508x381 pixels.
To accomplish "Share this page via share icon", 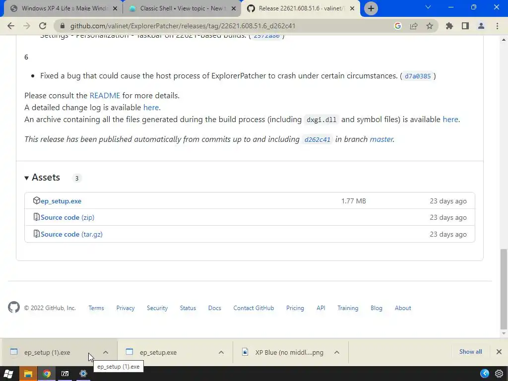I will click(x=414, y=26).
